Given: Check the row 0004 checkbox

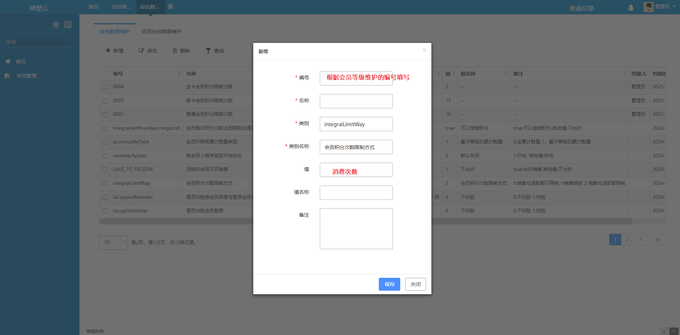Looking at the screenshot, I should click(x=104, y=87).
